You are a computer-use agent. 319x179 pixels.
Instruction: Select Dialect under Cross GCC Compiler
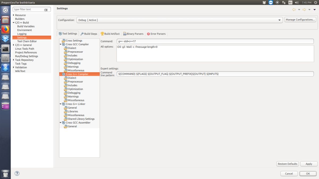(x=72, y=48)
